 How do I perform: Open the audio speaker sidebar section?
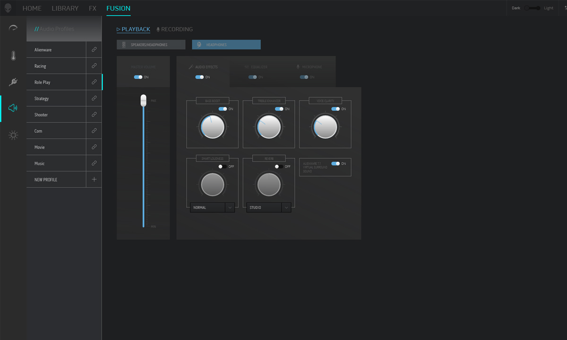[13, 108]
